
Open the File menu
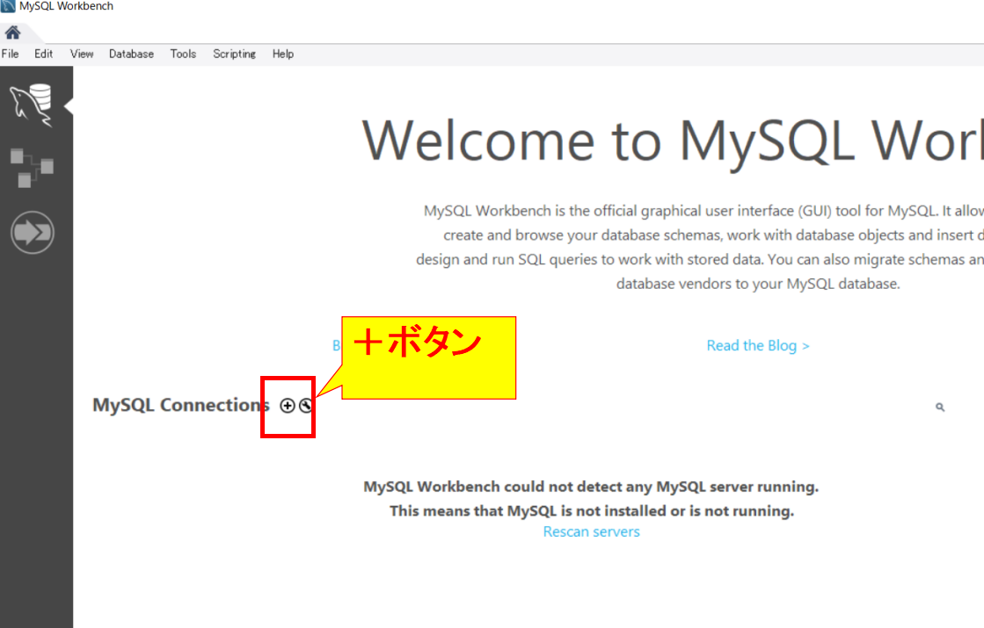11,54
